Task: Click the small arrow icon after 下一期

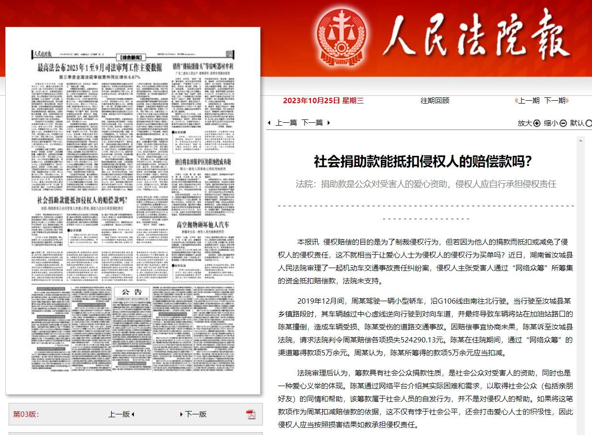Action: (x=567, y=101)
